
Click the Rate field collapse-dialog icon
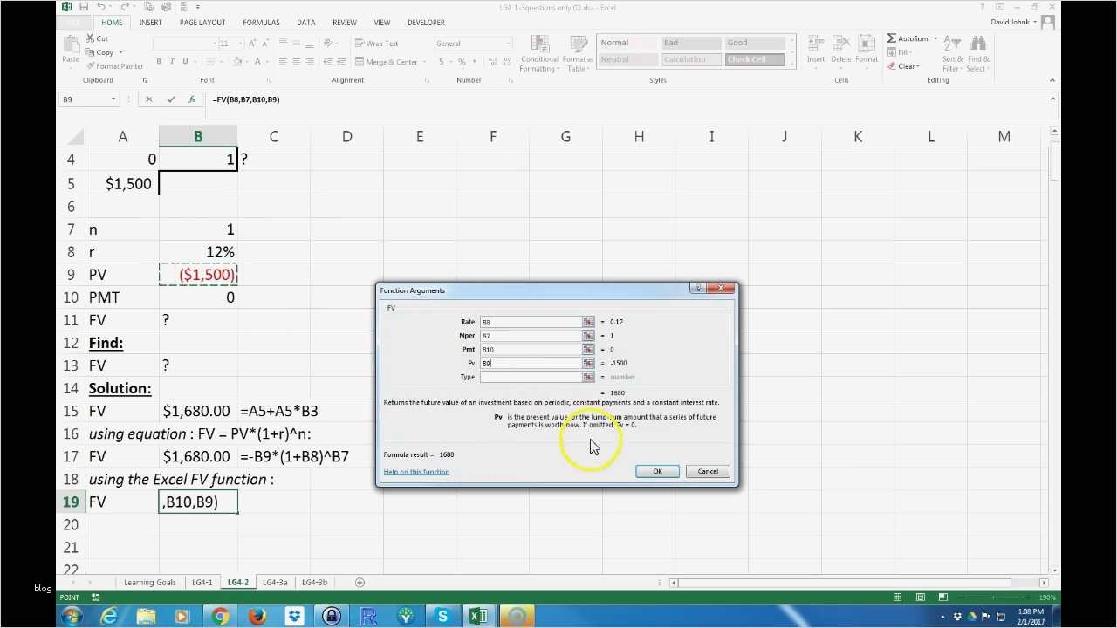(x=588, y=322)
